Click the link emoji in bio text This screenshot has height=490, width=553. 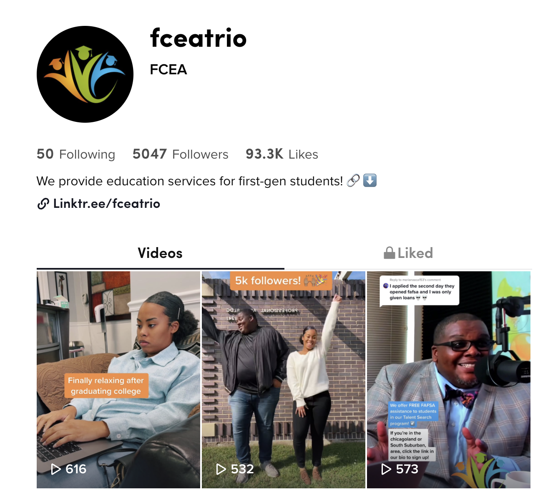pyautogui.click(x=353, y=180)
